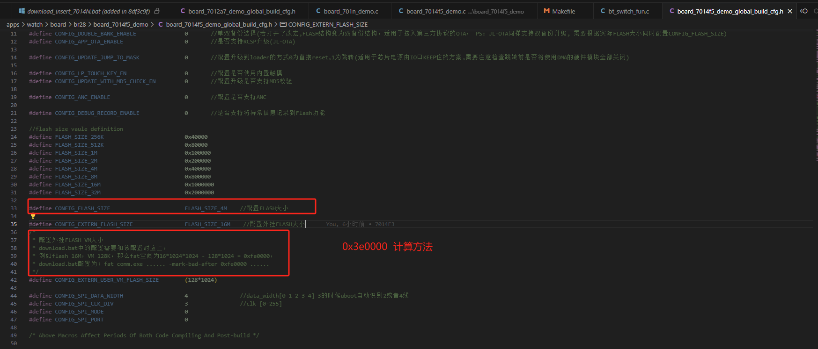Click the M icon of the Makefile tab
Screen dimensions: 818x349
coord(546,11)
